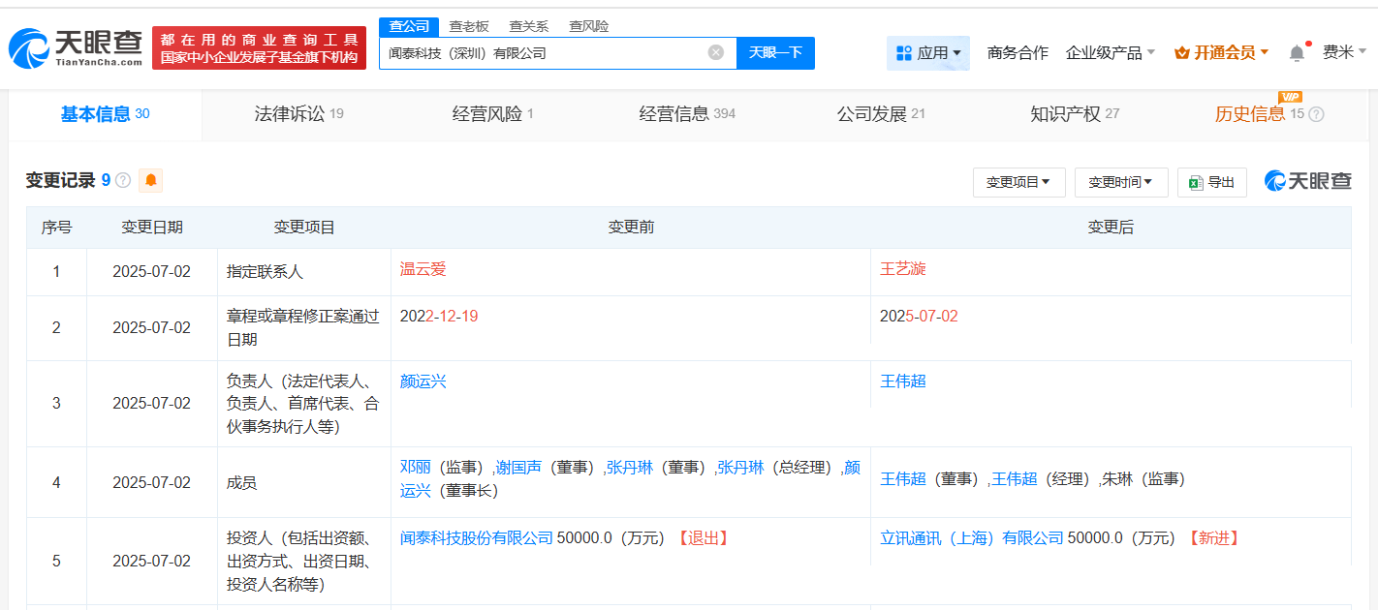Open 张丹琳 (总经理) link
1378x610 pixels.
click(740, 468)
